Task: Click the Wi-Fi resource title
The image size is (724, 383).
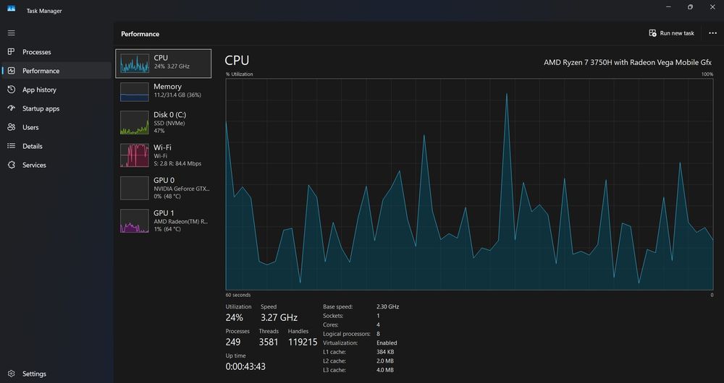Action: pyautogui.click(x=162, y=147)
